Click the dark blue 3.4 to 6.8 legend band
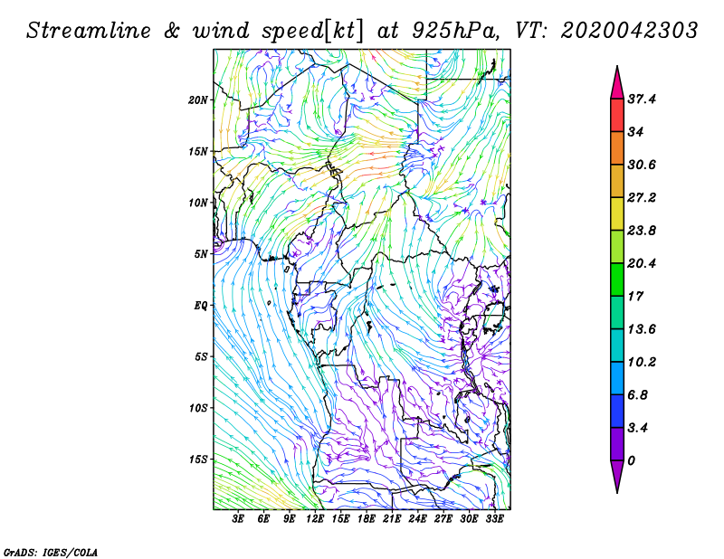Viewport: 724px width, 559px height. click(617, 411)
